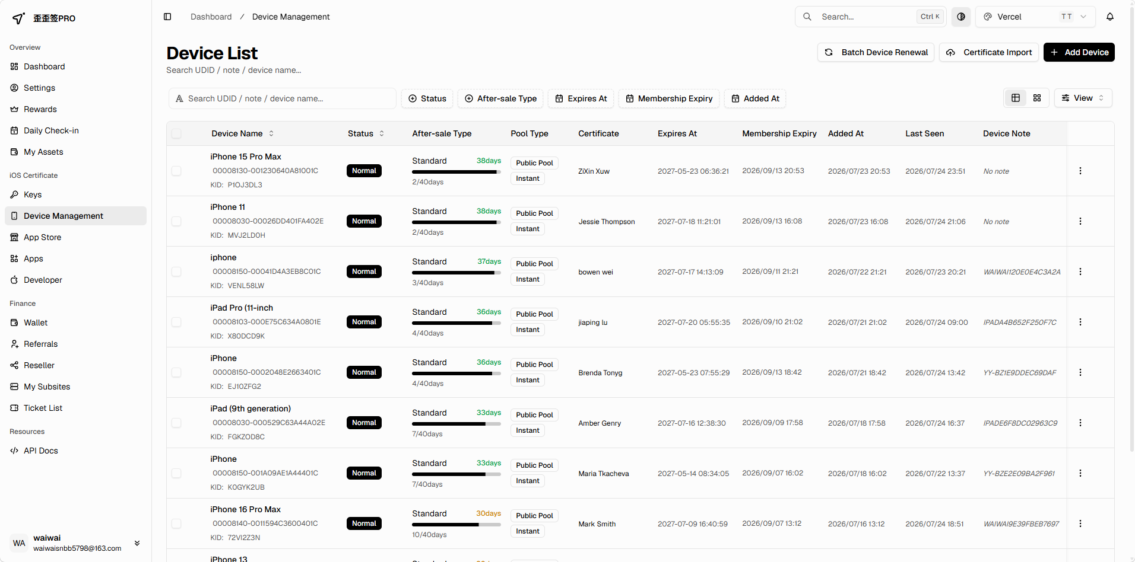Open the Added At filter
Viewport: 1135px width, 562px height.
[755, 98]
